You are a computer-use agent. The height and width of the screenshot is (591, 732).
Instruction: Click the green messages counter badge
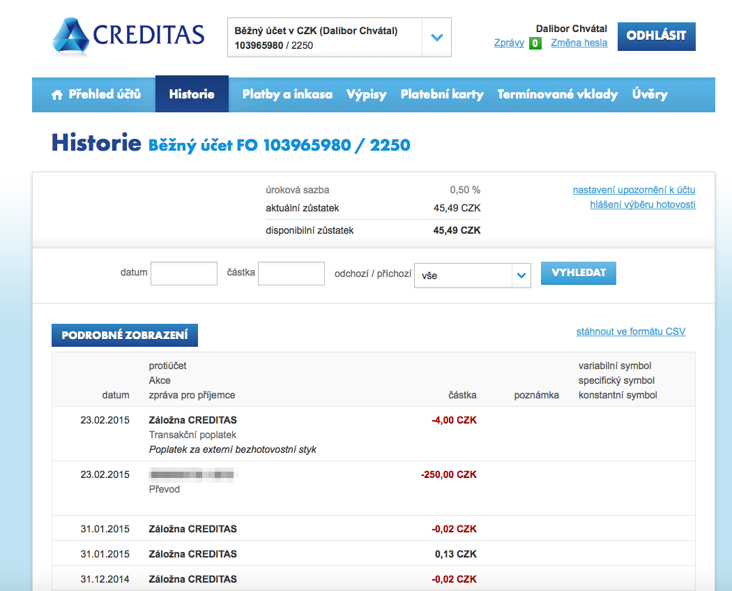[535, 43]
